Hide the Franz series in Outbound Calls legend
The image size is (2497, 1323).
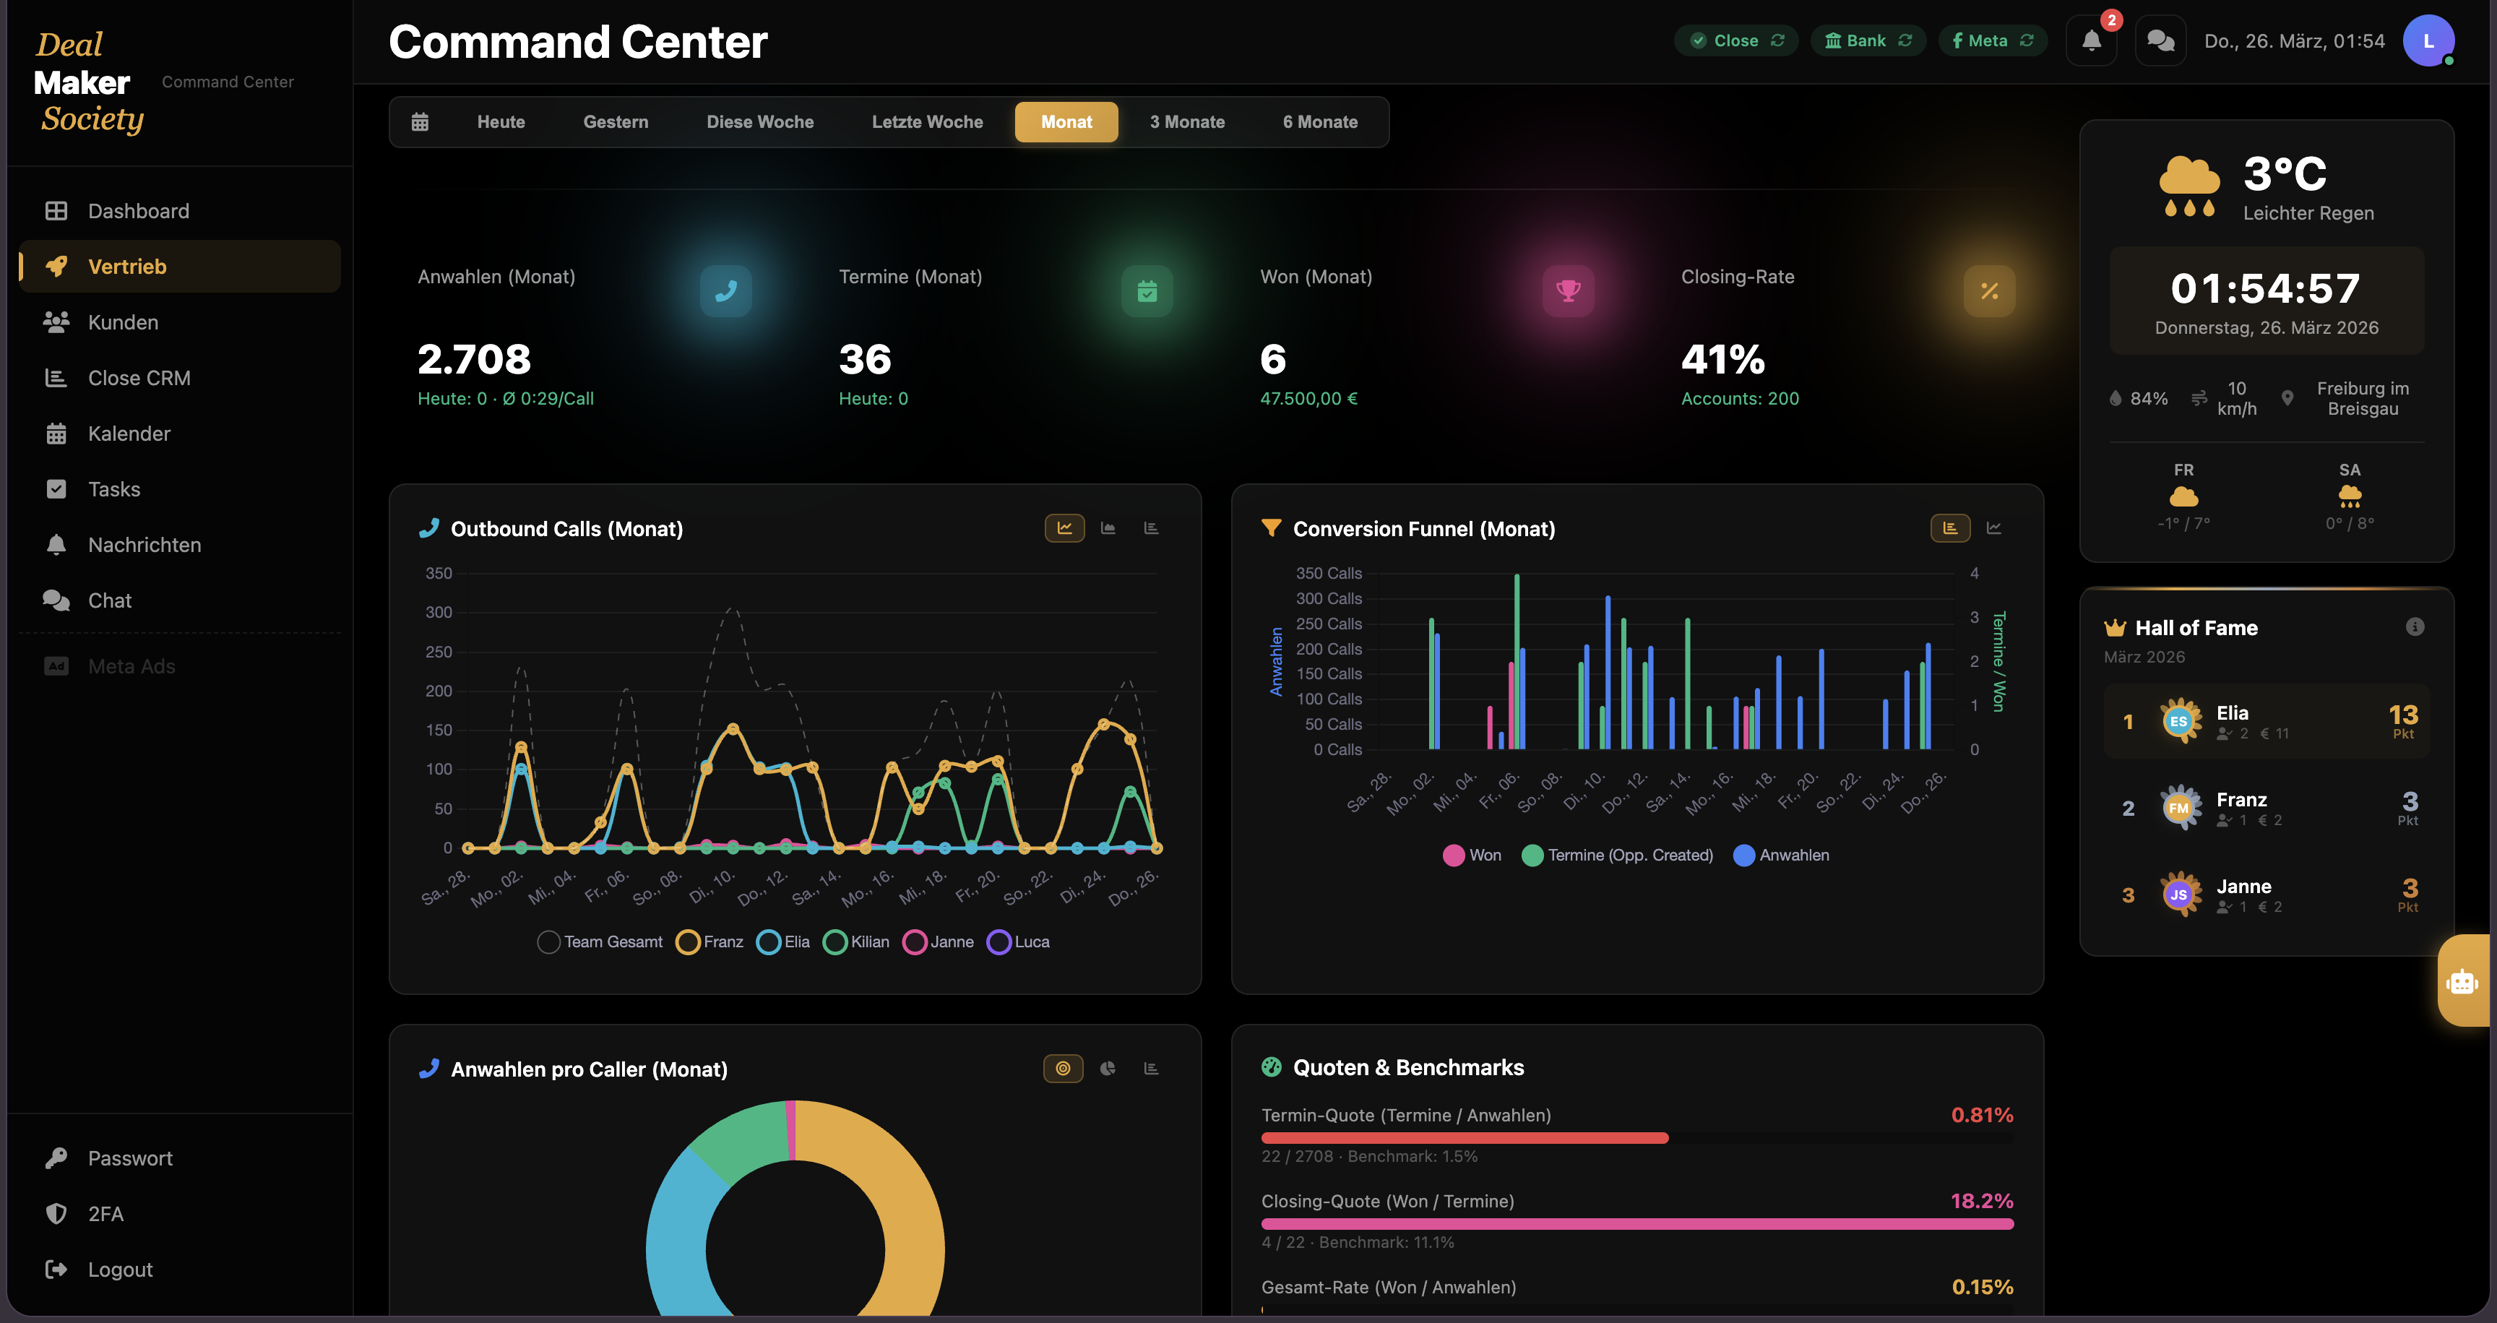coord(709,941)
